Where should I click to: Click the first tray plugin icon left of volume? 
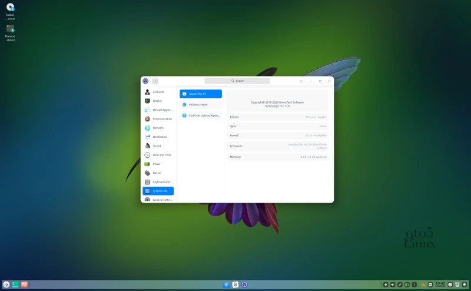(x=386, y=285)
